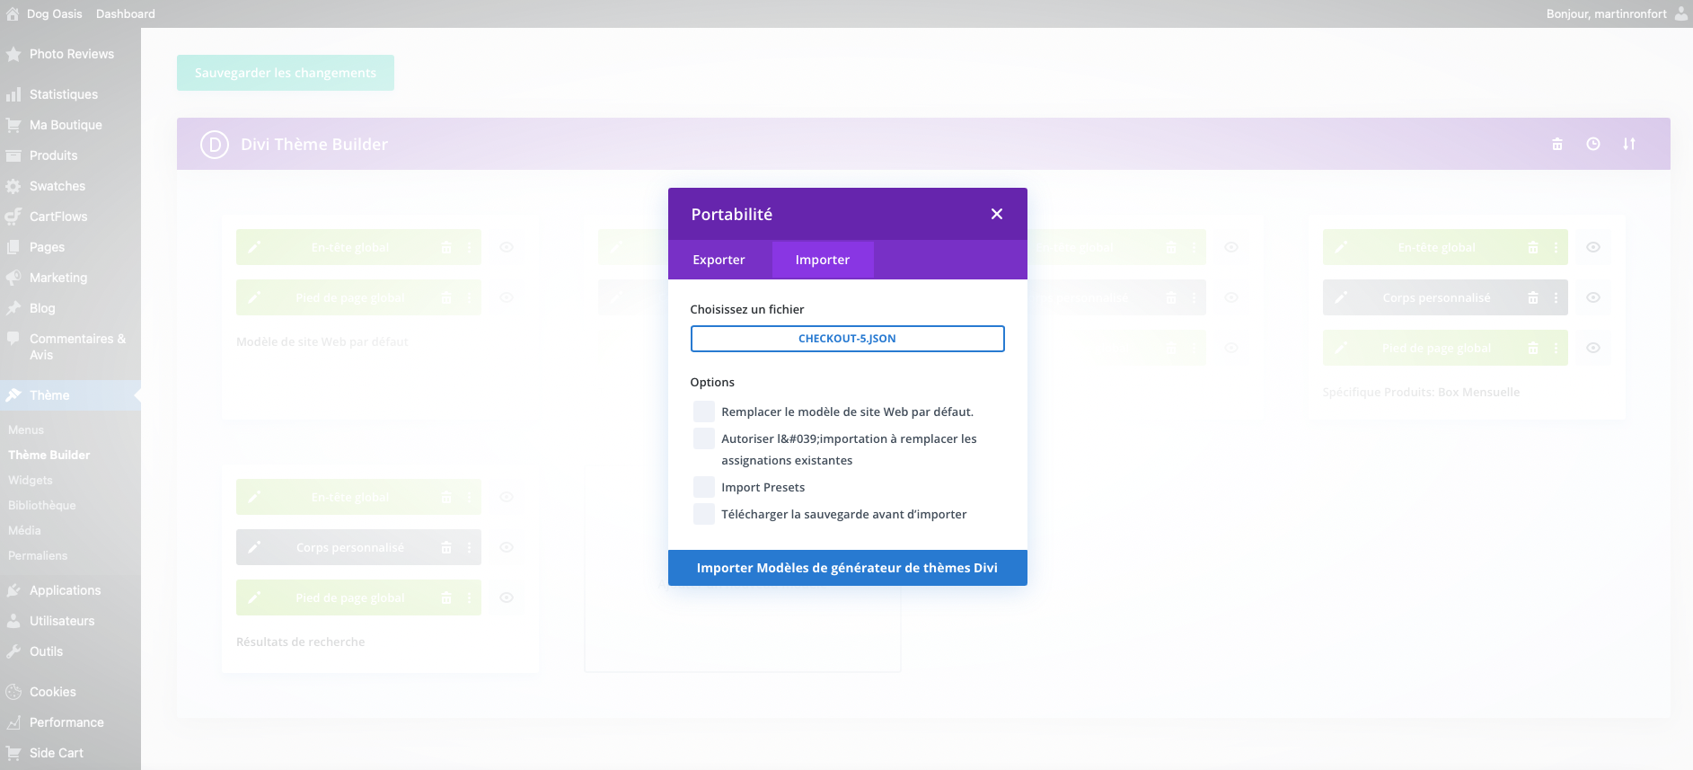Edit En-tête global pencil in Box Mensuelle card
Image resolution: width=1693 pixels, height=770 pixels.
[x=1341, y=247]
